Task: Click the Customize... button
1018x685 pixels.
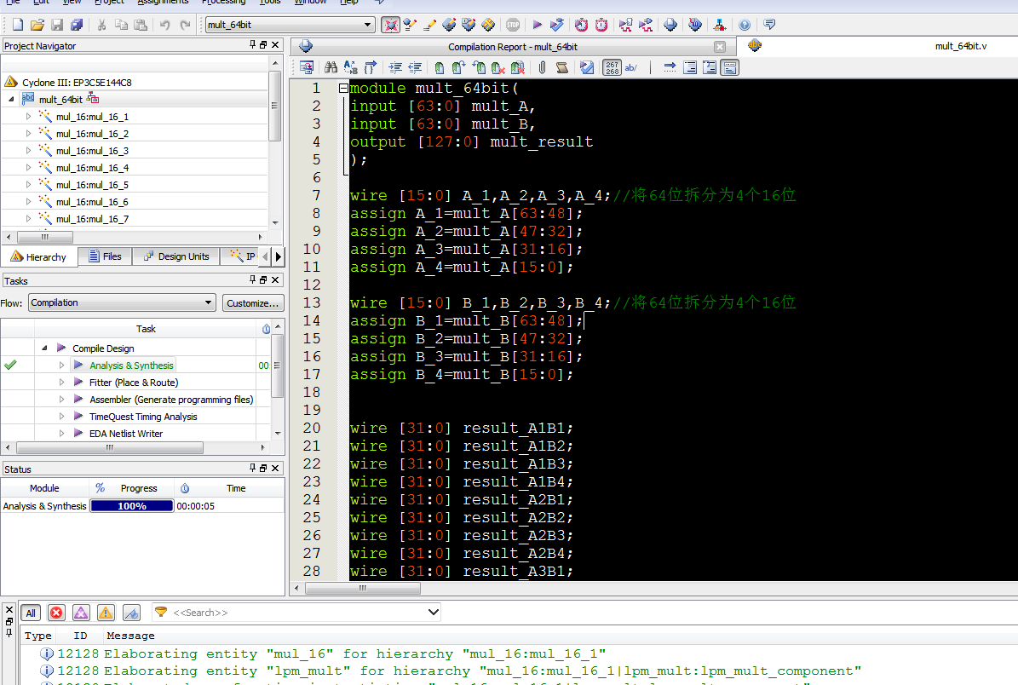Action: click(253, 302)
